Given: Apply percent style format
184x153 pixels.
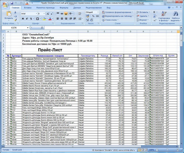Looking at the screenshot, I should tap(93, 16).
